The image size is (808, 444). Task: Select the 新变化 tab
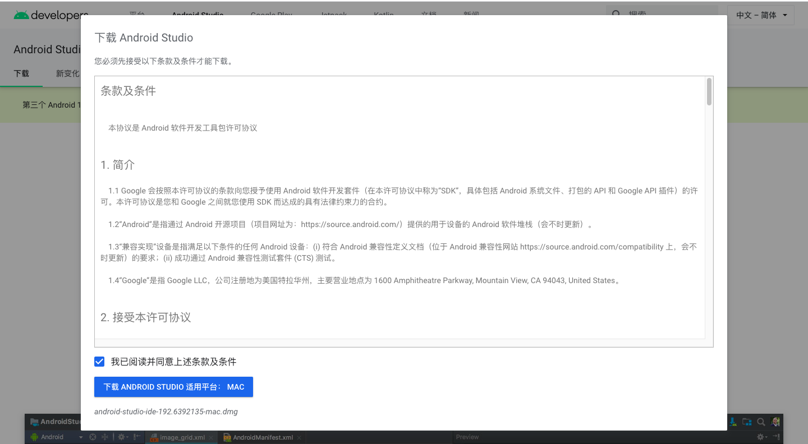tap(68, 73)
